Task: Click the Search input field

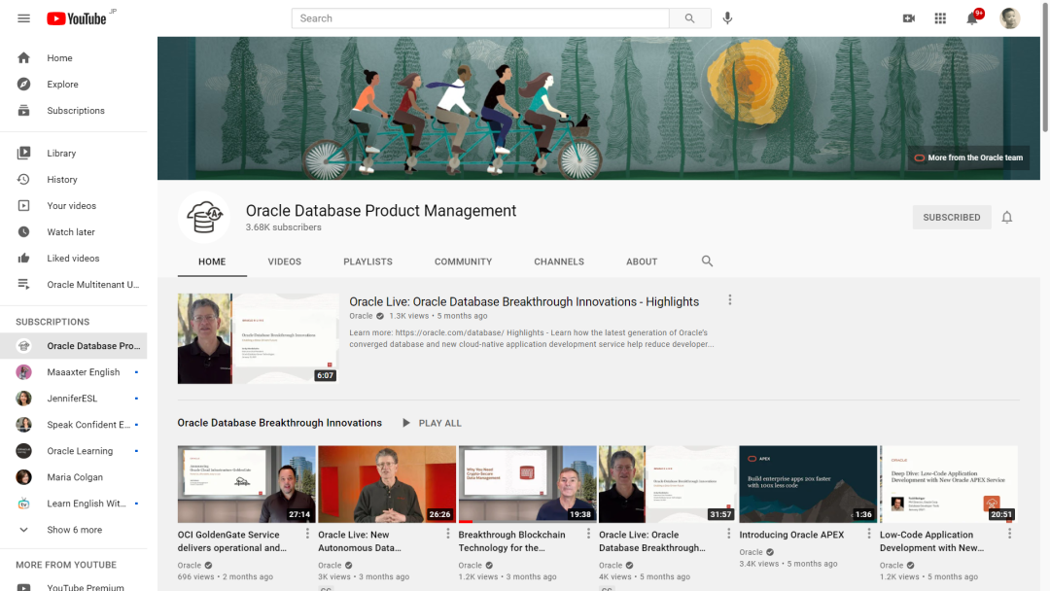Action: (480, 18)
